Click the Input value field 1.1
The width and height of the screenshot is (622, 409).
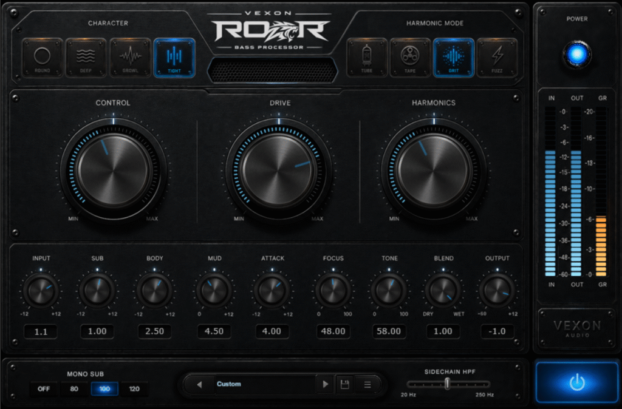coord(41,331)
